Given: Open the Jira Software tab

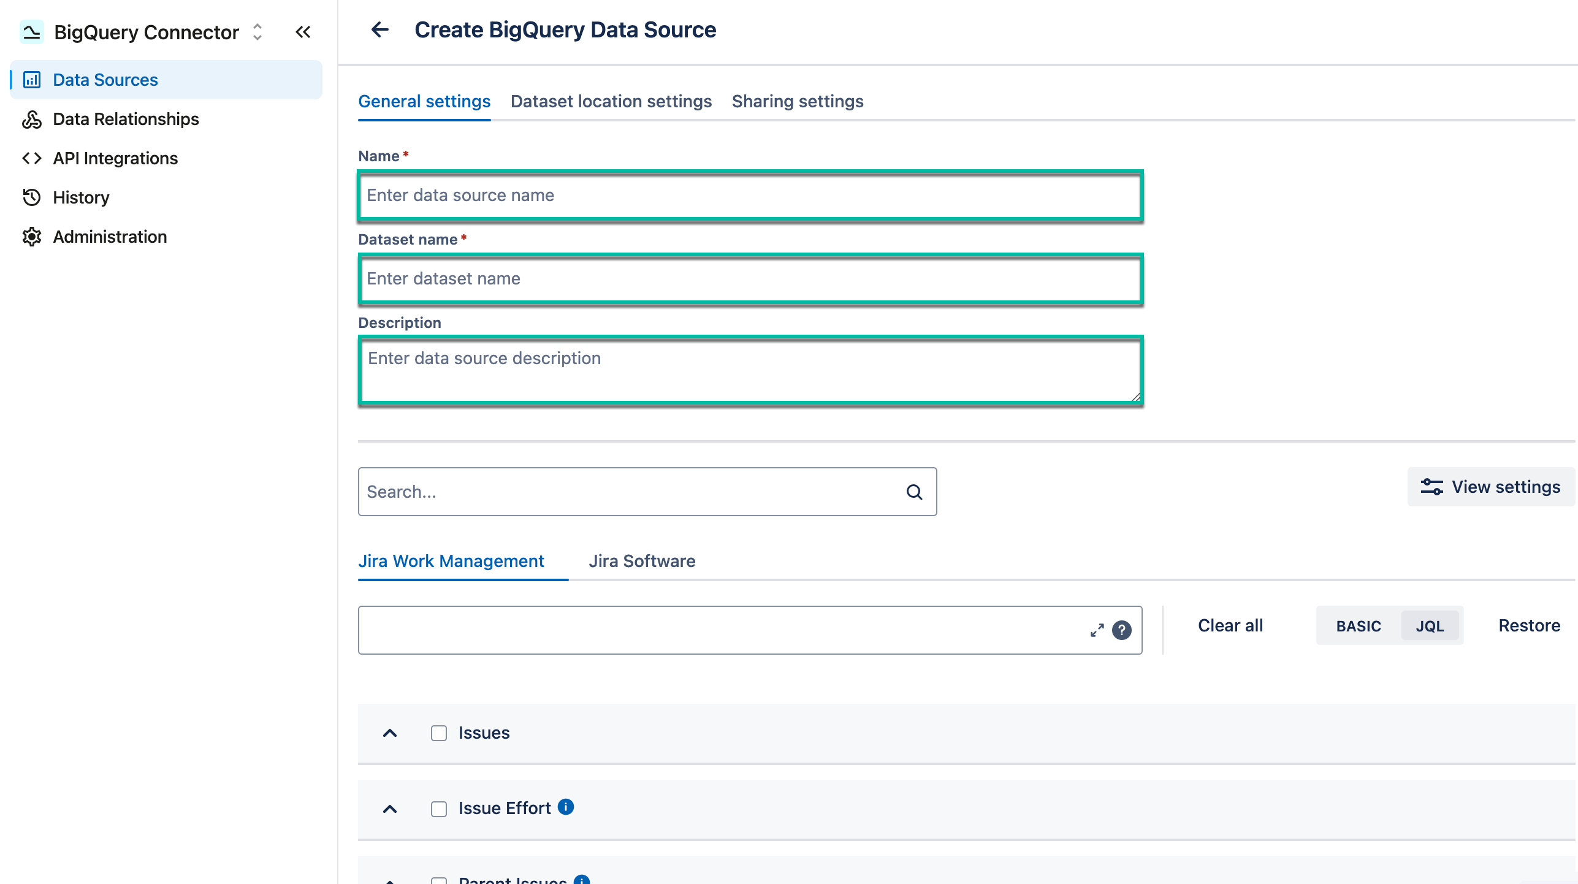Looking at the screenshot, I should click(642, 561).
